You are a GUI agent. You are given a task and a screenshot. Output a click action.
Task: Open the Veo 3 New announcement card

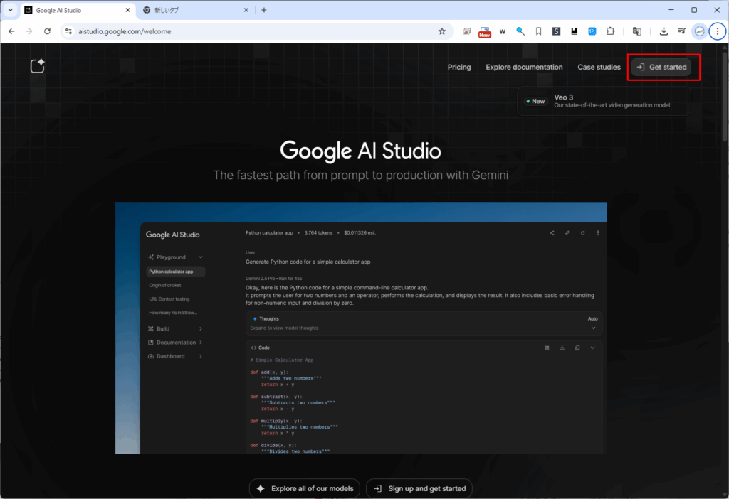(x=604, y=101)
